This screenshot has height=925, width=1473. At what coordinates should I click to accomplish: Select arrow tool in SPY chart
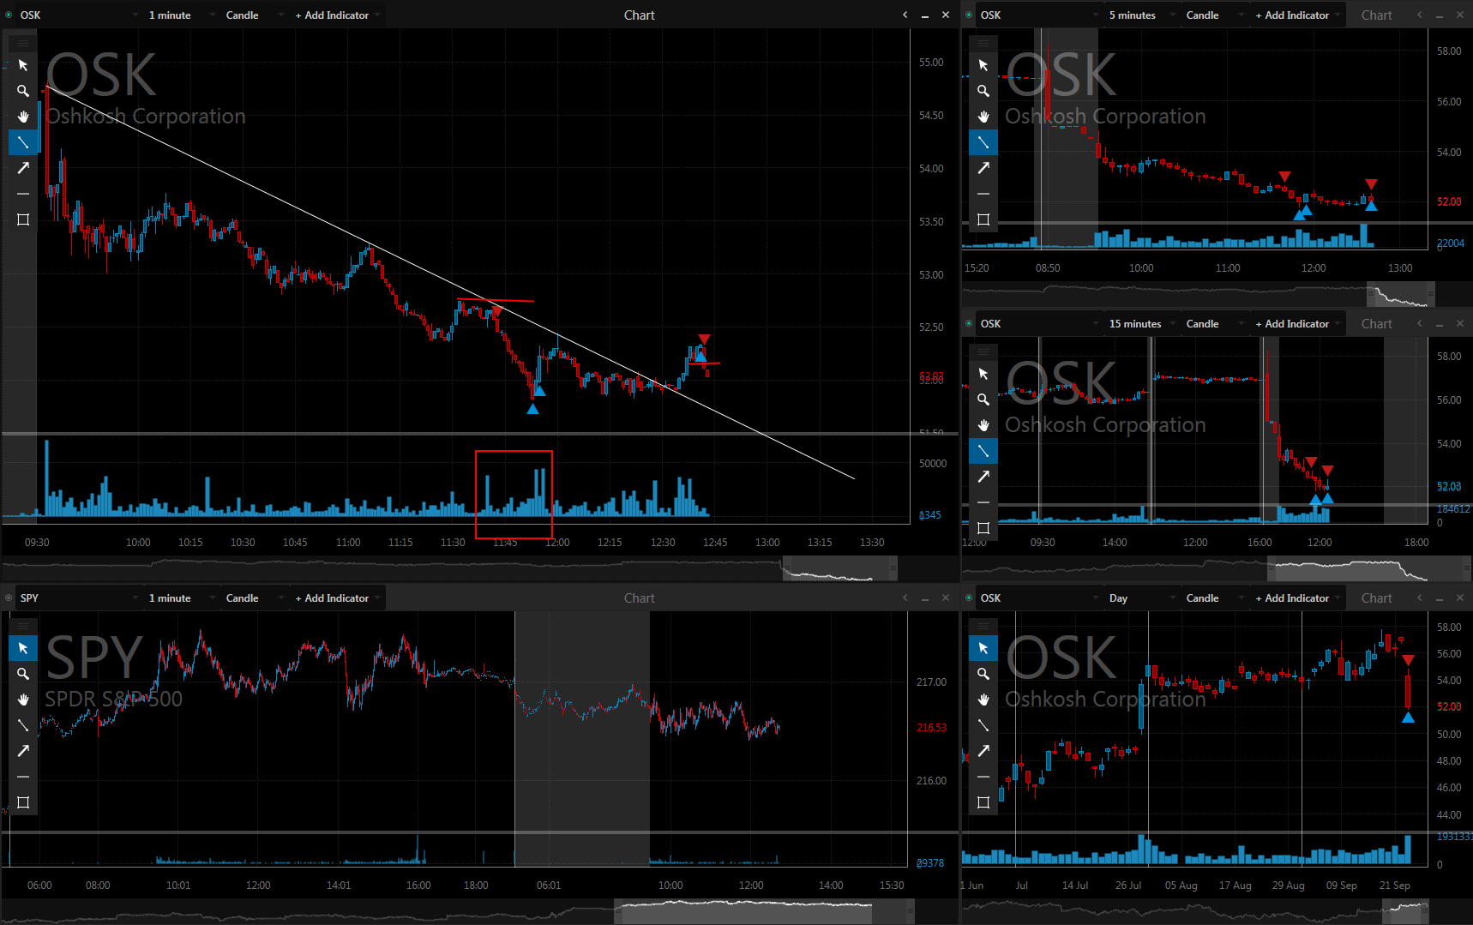[23, 751]
